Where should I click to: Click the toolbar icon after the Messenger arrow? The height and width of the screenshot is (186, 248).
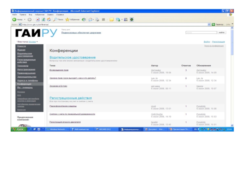pyautogui.click(x=126, y=20)
